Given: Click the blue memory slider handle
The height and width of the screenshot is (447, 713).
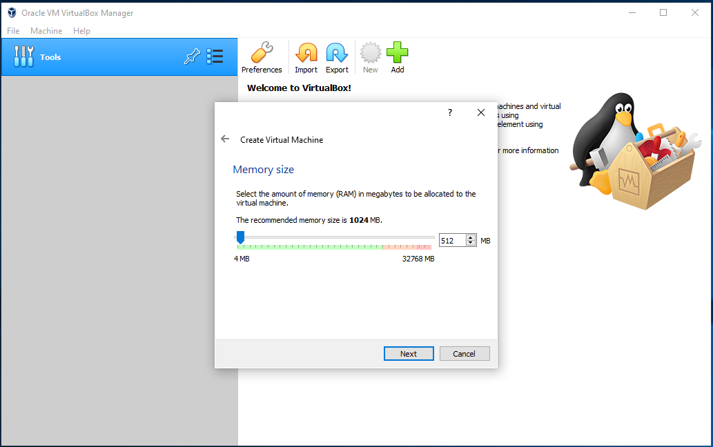Looking at the screenshot, I should [241, 237].
